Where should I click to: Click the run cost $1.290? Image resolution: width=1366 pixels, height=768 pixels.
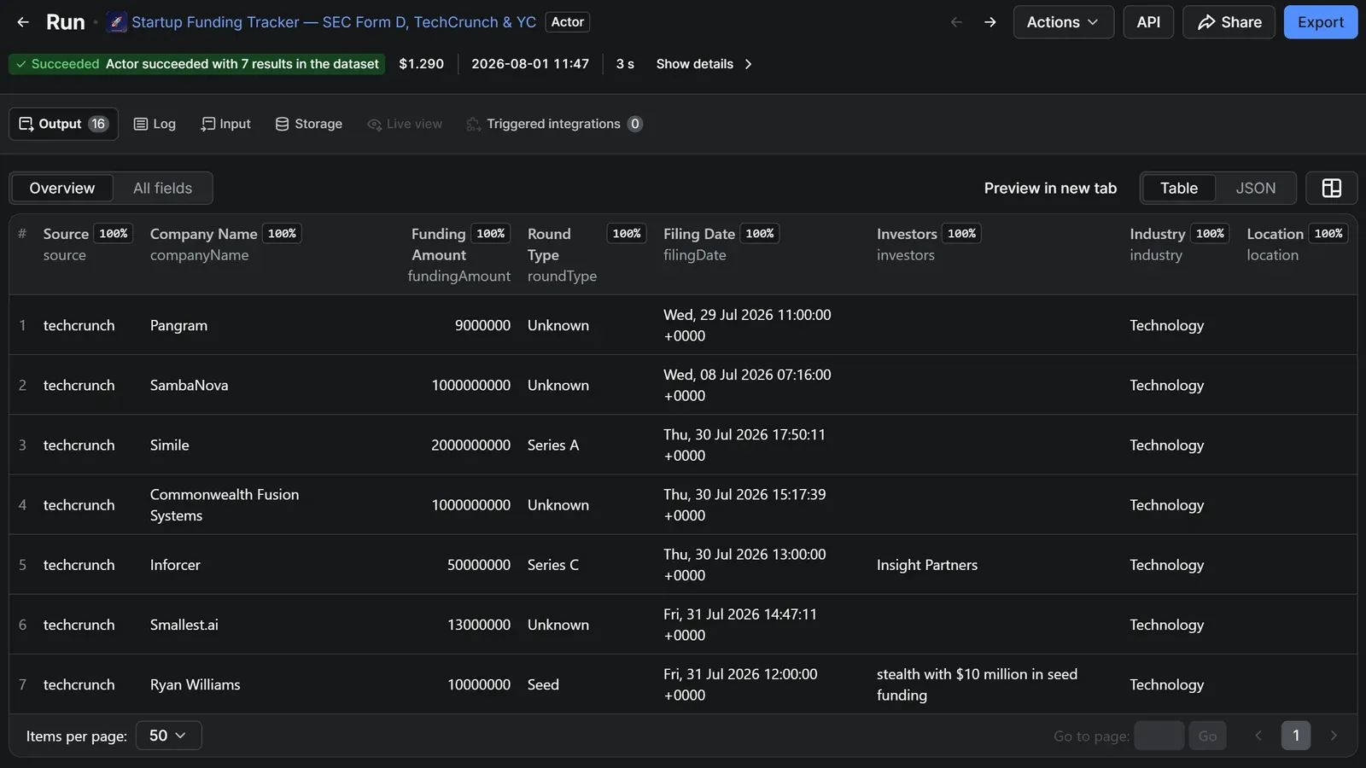coord(421,64)
